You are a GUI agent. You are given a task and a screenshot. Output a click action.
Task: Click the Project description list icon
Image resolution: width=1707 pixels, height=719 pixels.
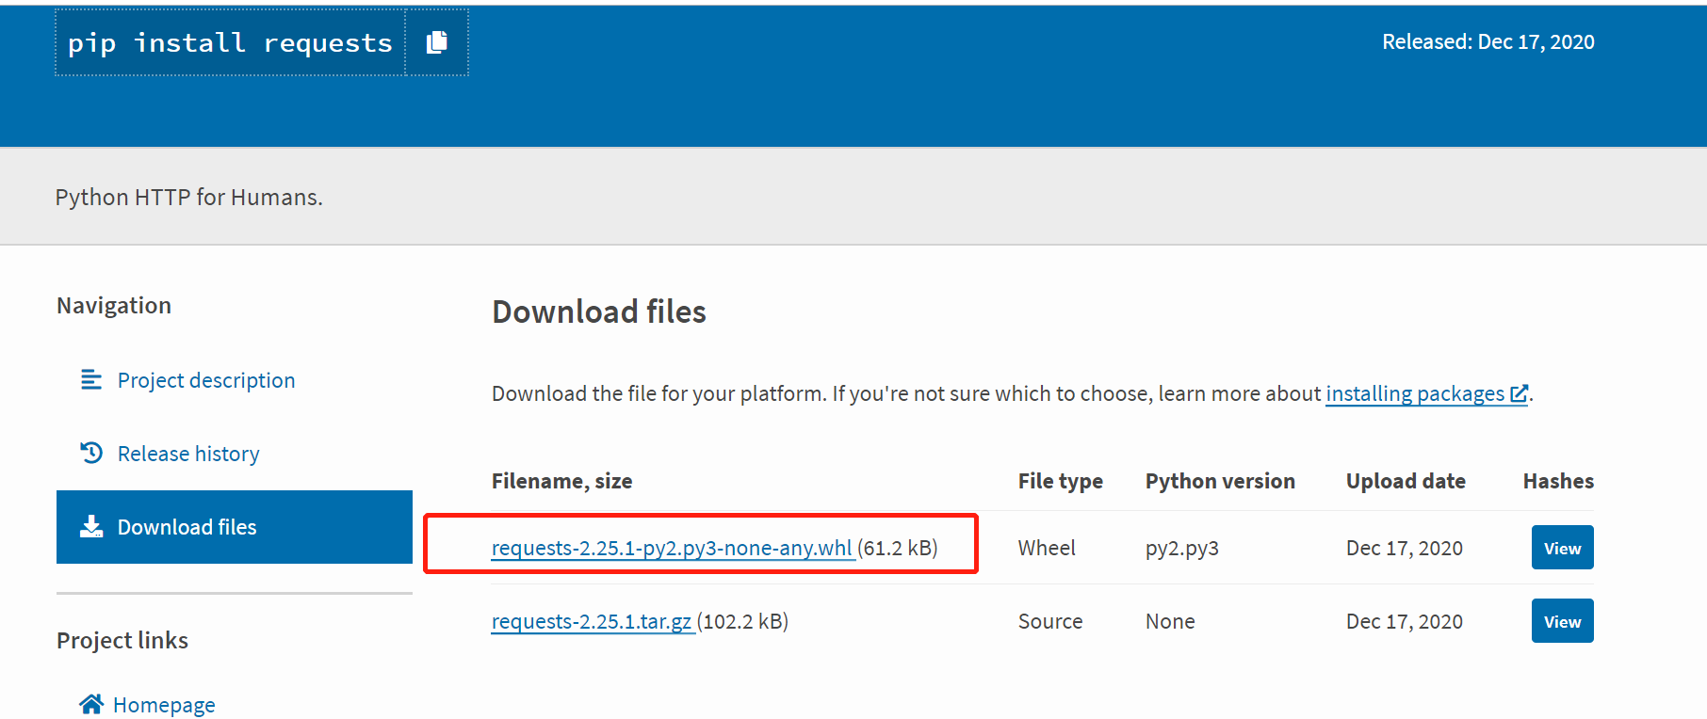click(x=91, y=379)
